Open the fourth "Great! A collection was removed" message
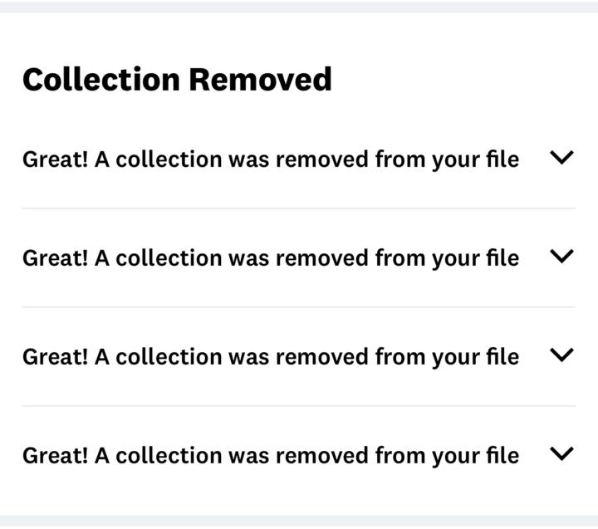Screen dimensions: 598x529 click(x=270, y=455)
